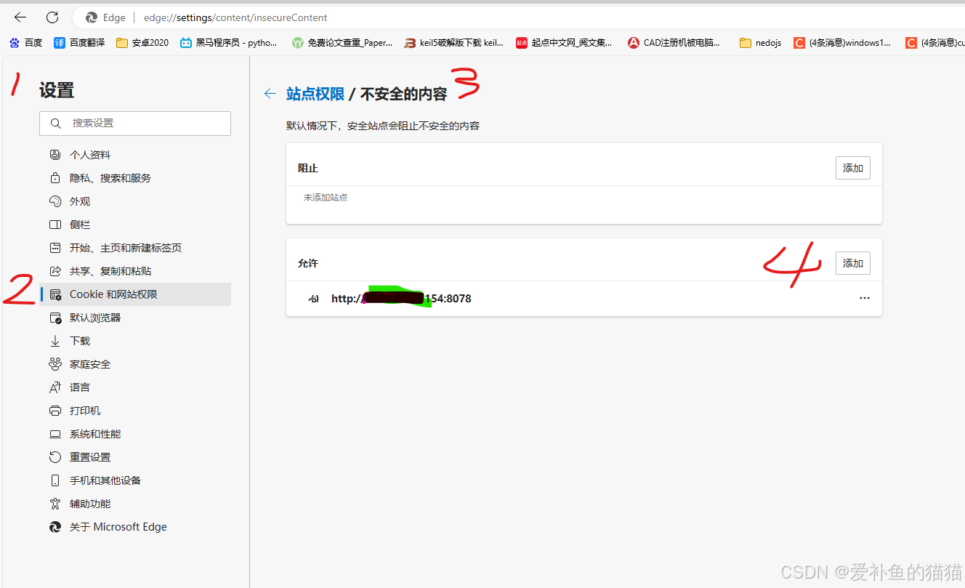Open 关于 Microsoft Edge section
Screen dimensions: 965x588
point(135,527)
